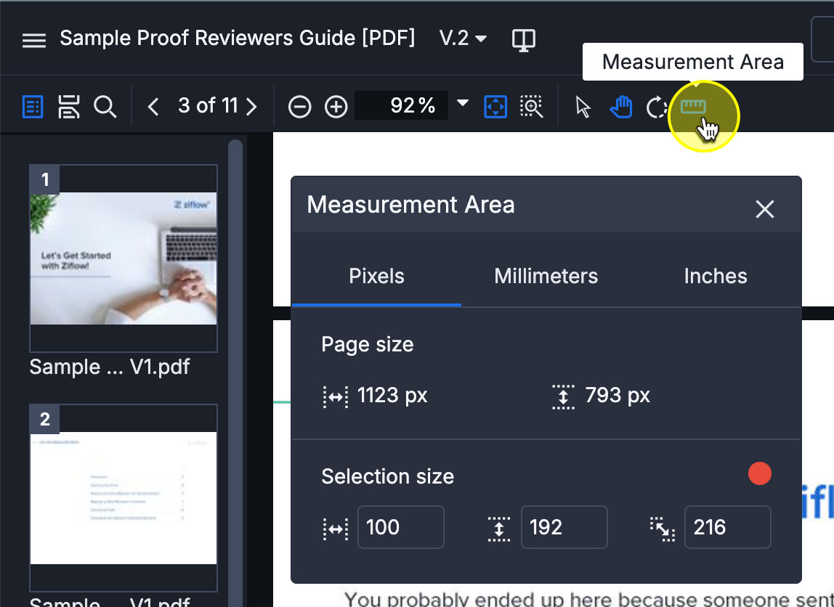The image size is (834, 607).
Task: Select the hand pan tool
Action: 620,107
